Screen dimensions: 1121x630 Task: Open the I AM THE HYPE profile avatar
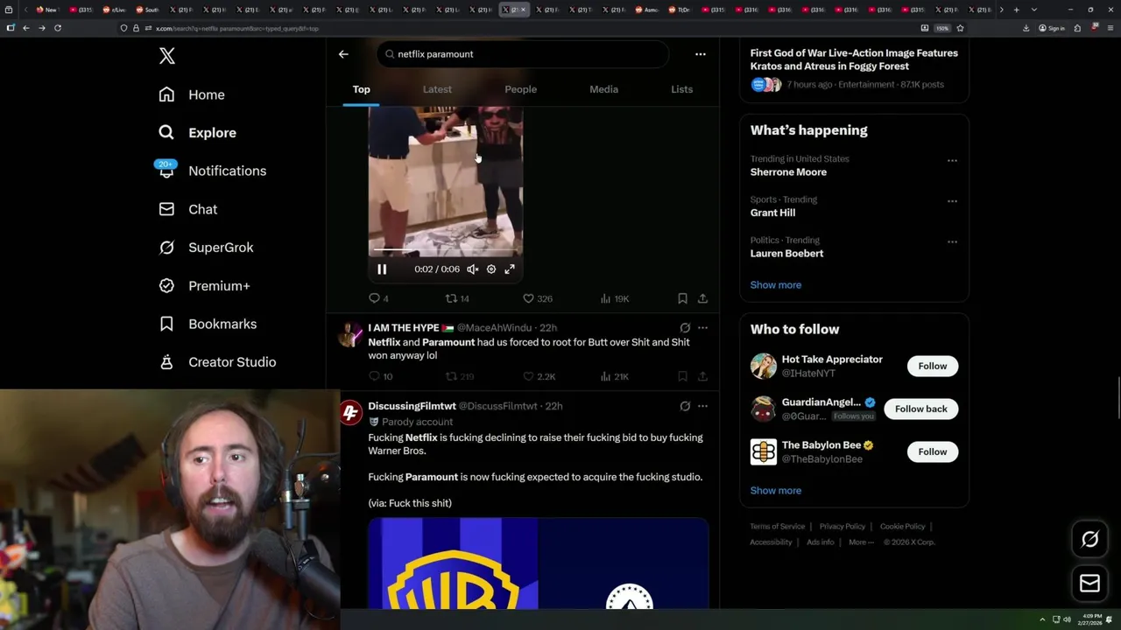pos(350,335)
